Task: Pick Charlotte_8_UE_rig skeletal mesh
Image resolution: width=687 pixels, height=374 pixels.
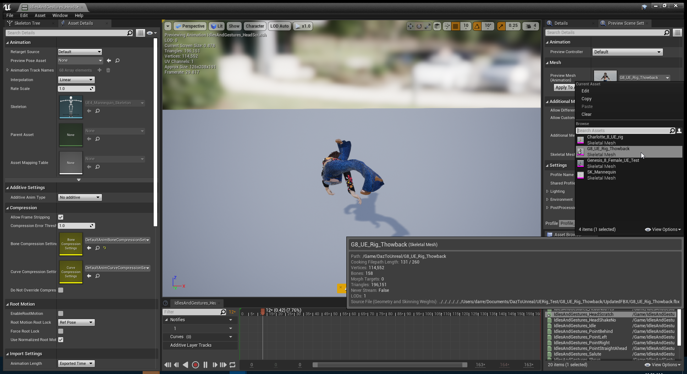Action: (x=629, y=140)
